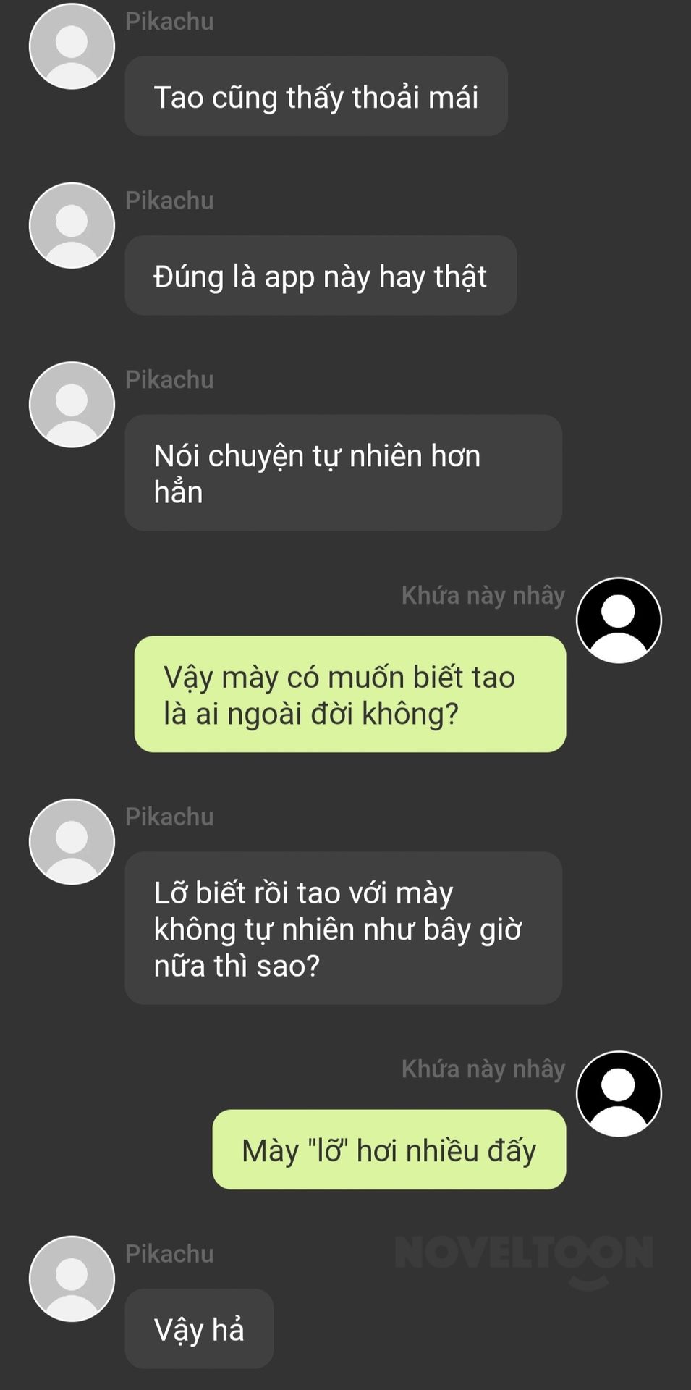Tap "Pikachu" name above "Vậy hả"
The width and height of the screenshot is (691, 1390).
tap(169, 1254)
